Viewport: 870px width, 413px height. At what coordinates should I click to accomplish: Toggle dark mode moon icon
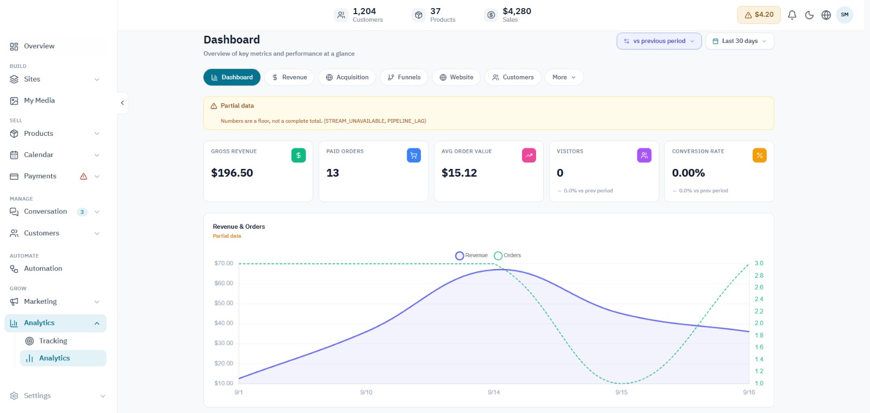point(809,15)
